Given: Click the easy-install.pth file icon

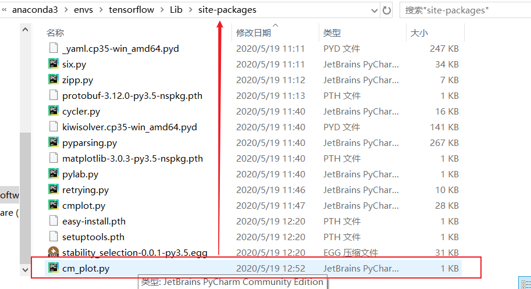Looking at the screenshot, I should coord(54,220).
